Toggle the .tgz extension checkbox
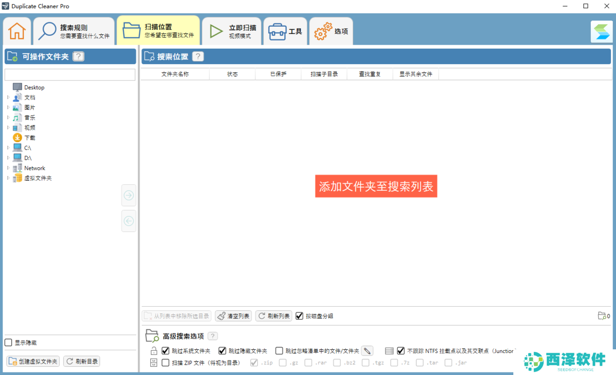 pos(365,363)
